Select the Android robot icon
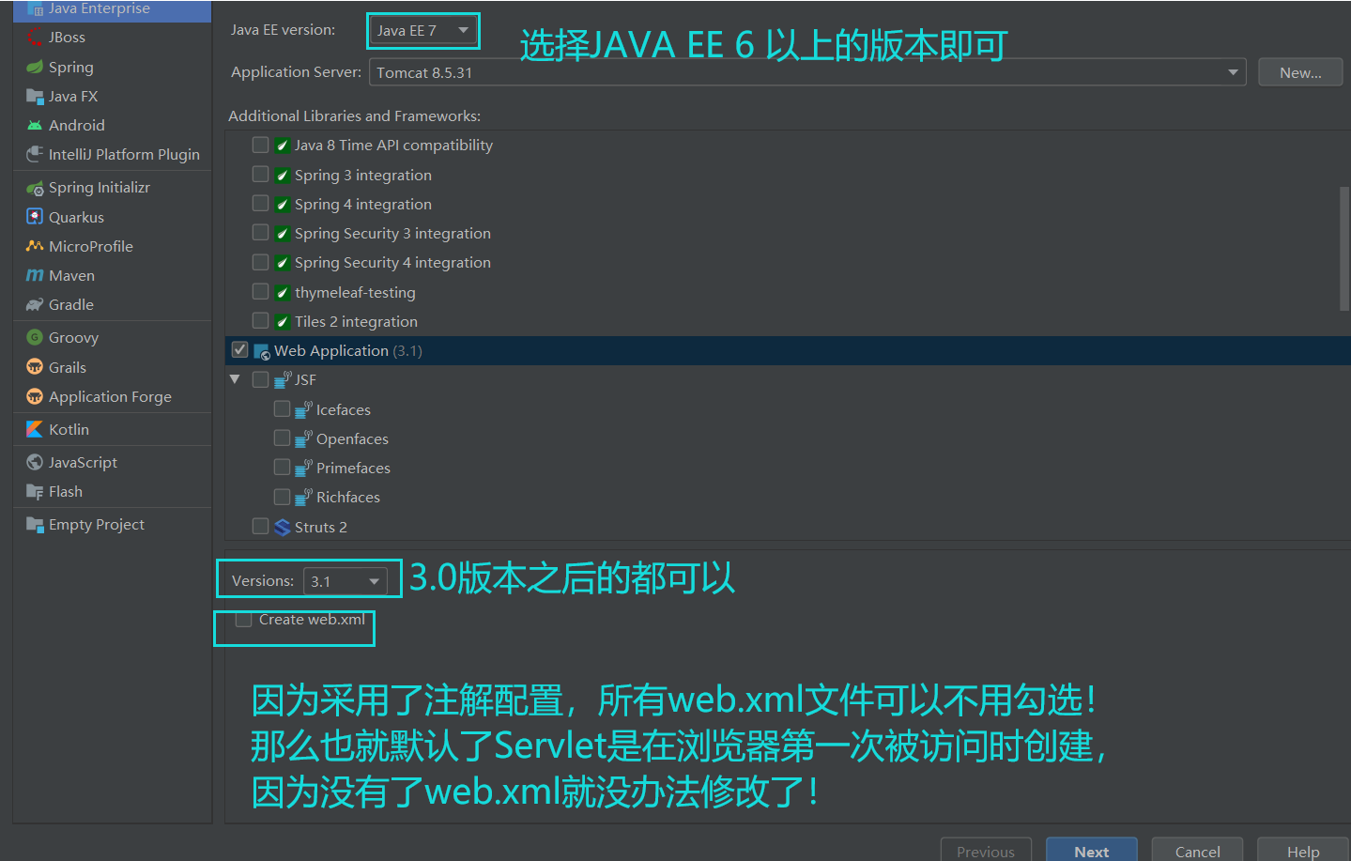The image size is (1351, 861). [35, 125]
